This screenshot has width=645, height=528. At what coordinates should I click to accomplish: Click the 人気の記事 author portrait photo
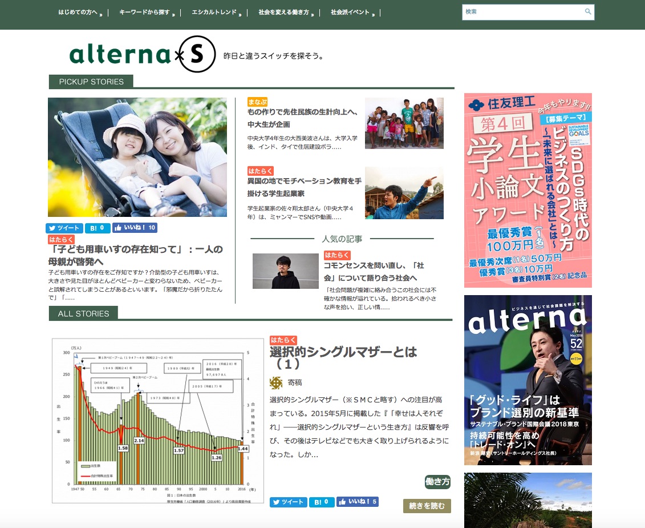[285, 271]
